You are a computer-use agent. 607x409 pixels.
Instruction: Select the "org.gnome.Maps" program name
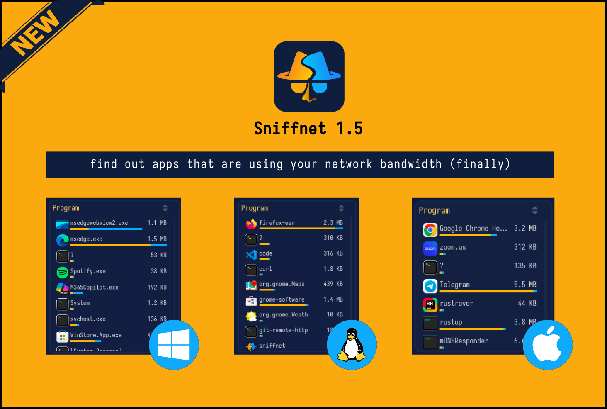tap(282, 284)
